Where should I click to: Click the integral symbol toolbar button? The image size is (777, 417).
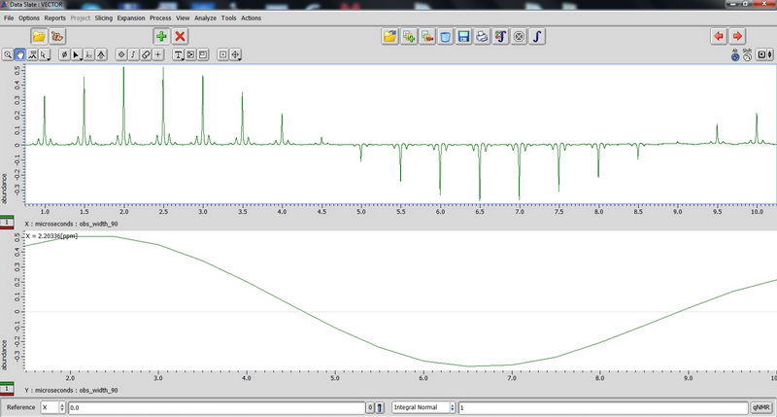pyautogui.click(x=537, y=36)
